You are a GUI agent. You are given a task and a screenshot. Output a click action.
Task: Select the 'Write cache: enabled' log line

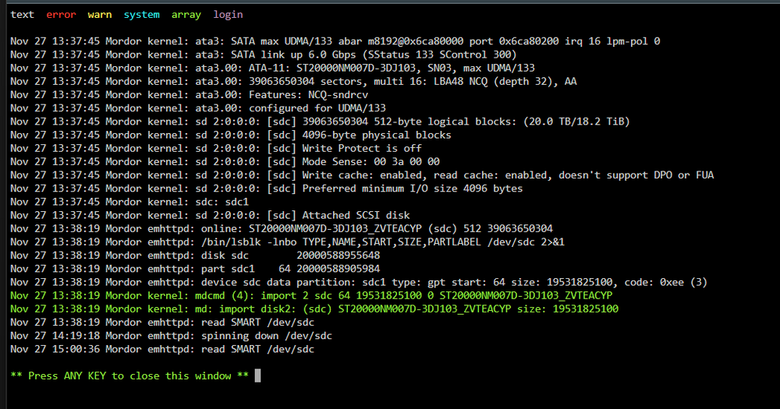coord(362,175)
